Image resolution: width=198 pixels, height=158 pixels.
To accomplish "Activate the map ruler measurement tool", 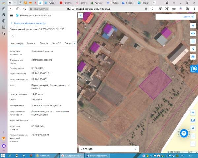I will (x=193, y=33).
